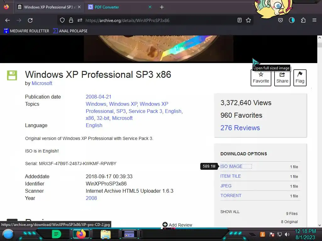This screenshot has height=241, width=322.
Task: Click the green floppy disk software icon
Action: [12, 75]
